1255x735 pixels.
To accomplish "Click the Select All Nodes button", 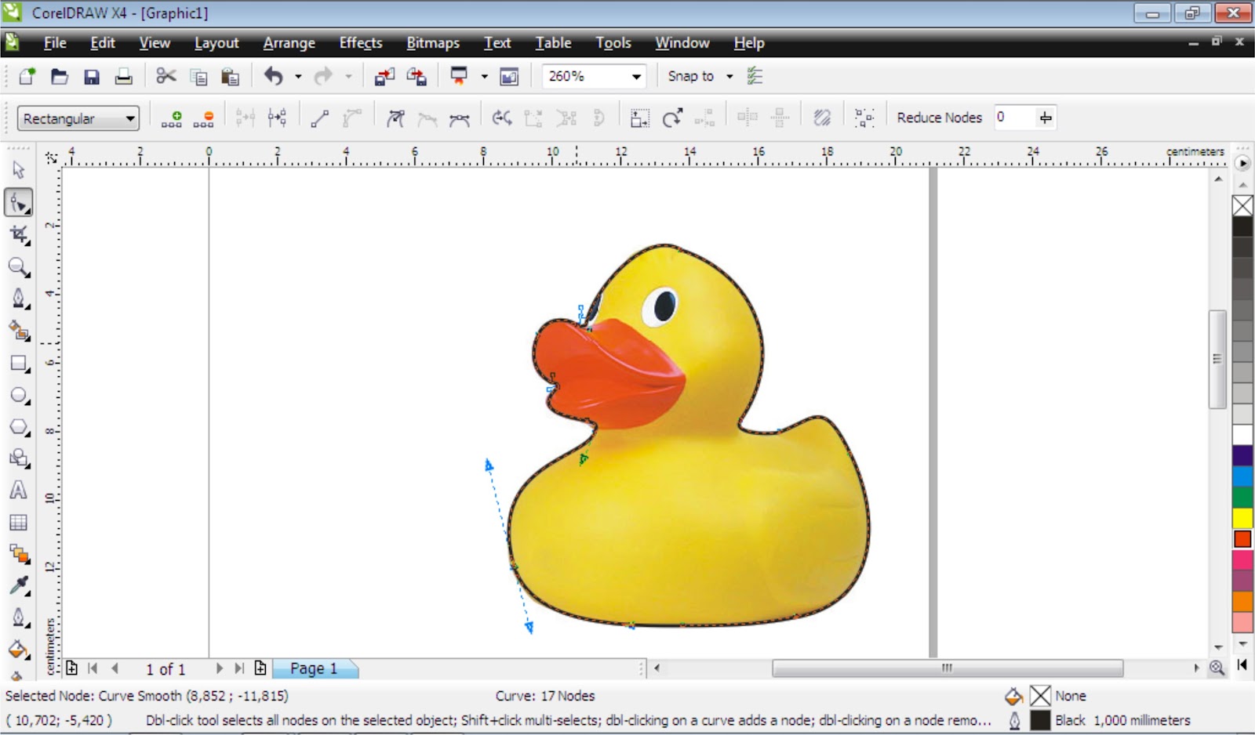I will tap(864, 118).
